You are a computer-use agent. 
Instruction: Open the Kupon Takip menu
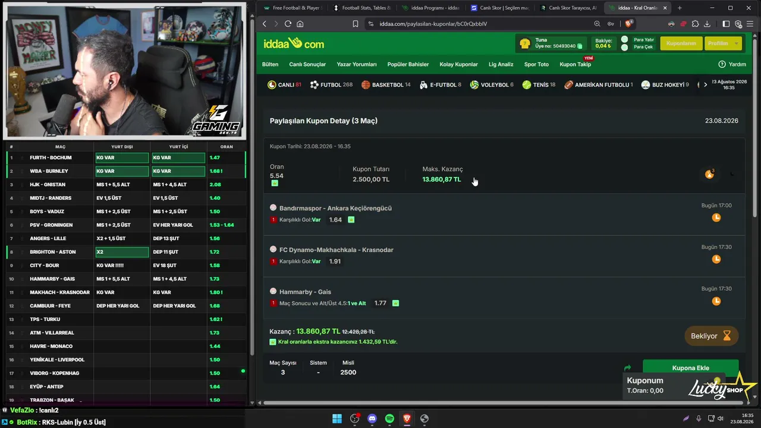click(576, 64)
